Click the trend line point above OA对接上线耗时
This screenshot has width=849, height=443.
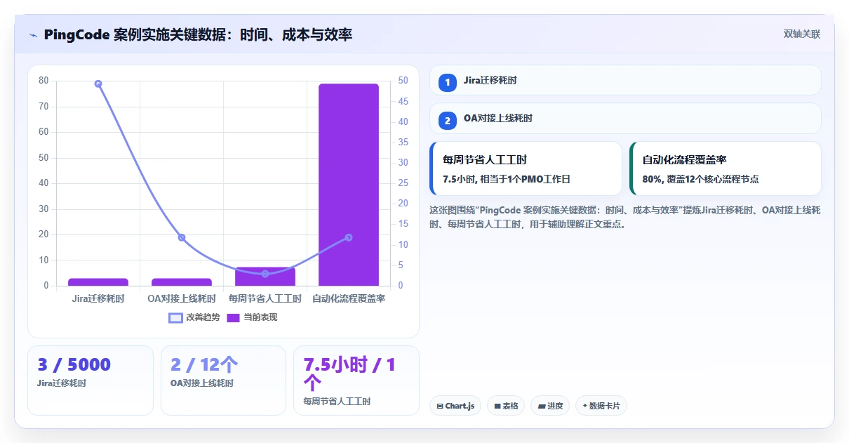tap(182, 237)
